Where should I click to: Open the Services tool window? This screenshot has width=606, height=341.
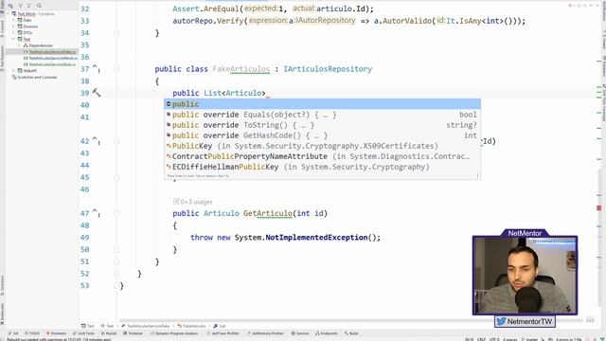coord(300,332)
